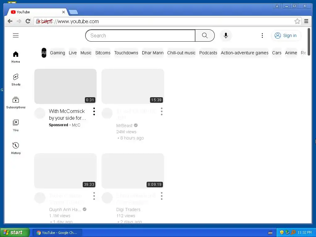Screen dimensions: 316x237
Task: Open options menu for Digi Traders video
Action: coord(162,196)
